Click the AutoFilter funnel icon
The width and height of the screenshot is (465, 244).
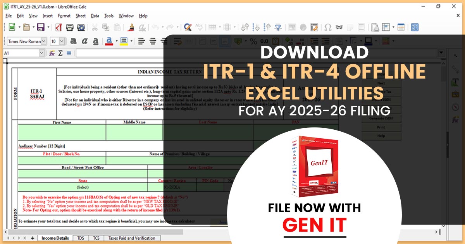tap(278, 27)
